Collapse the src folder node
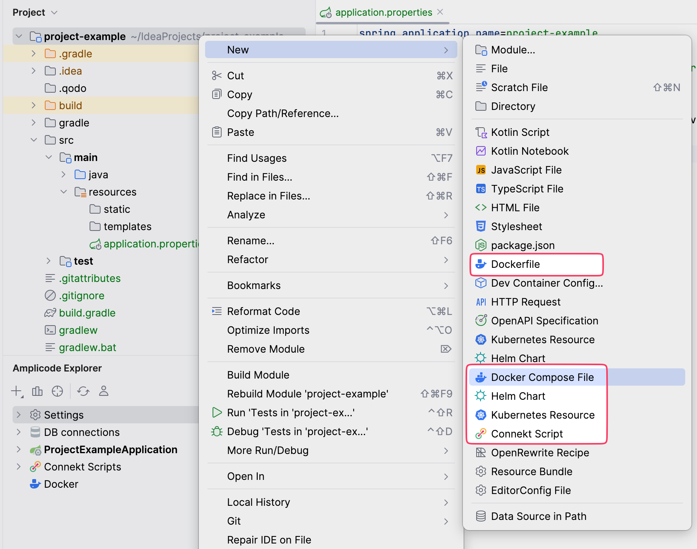697x549 pixels. [34, 140]
